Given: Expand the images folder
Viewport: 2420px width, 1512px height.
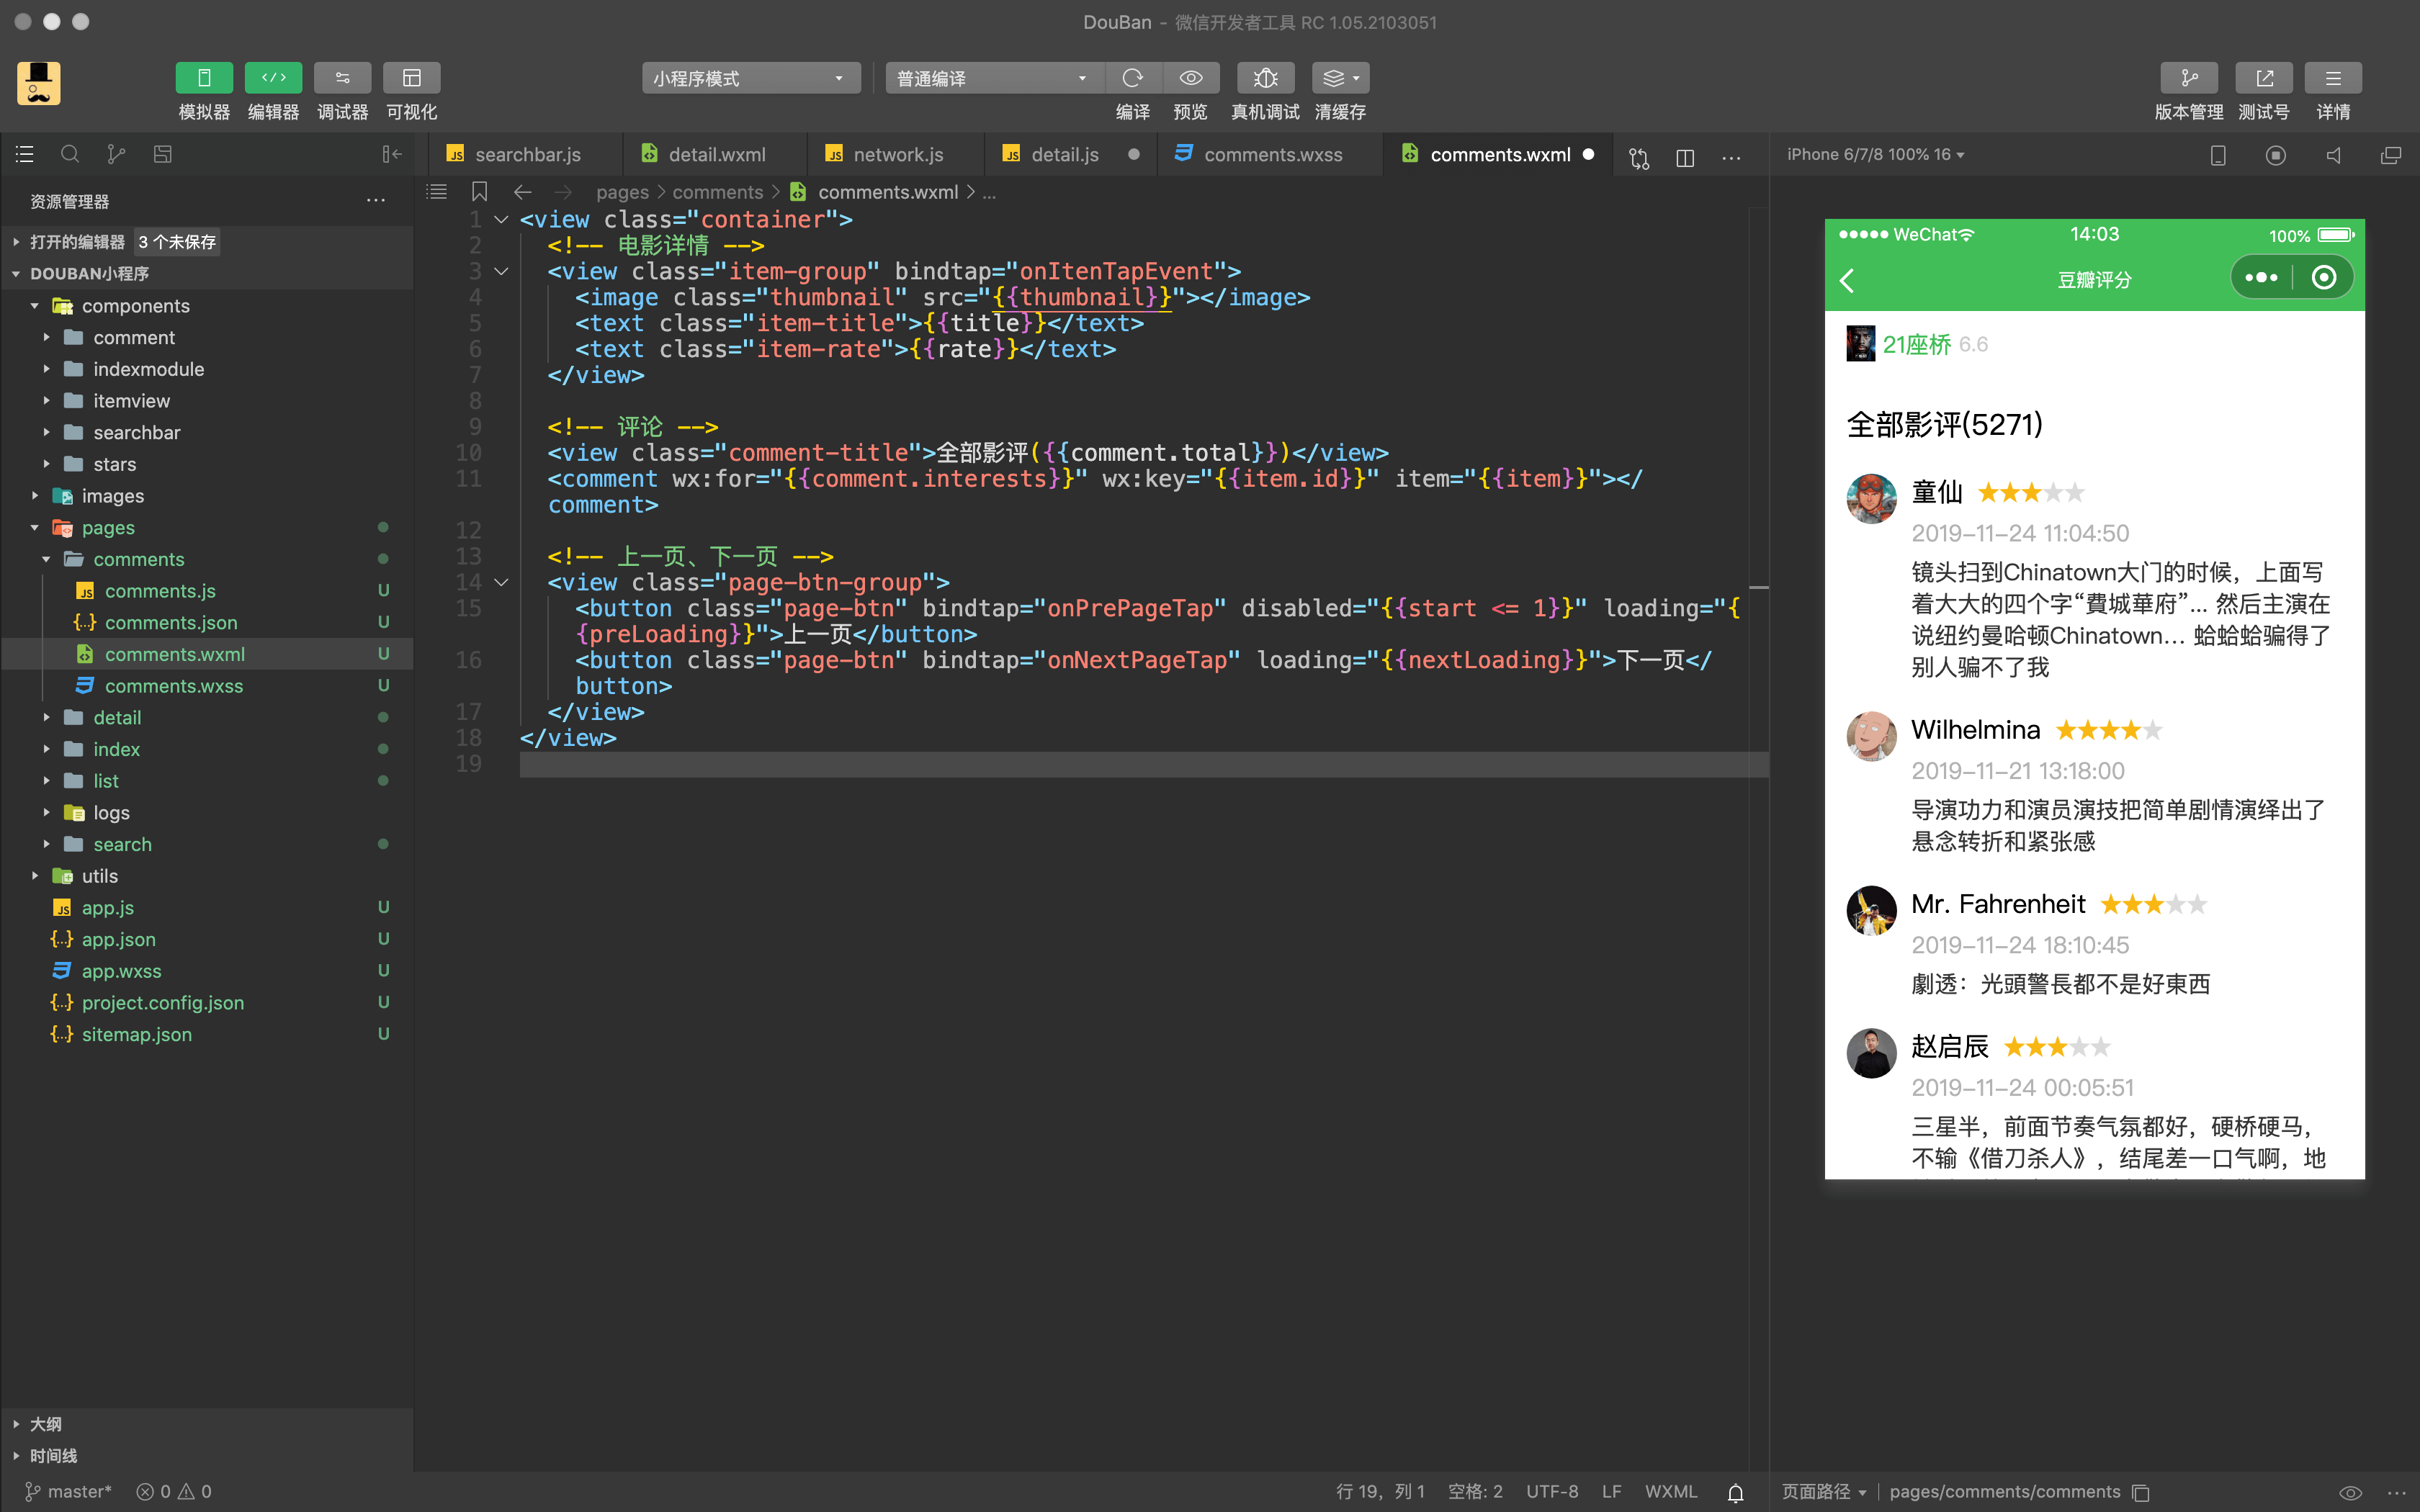Looking at the screenshot, I should (207, 496).
